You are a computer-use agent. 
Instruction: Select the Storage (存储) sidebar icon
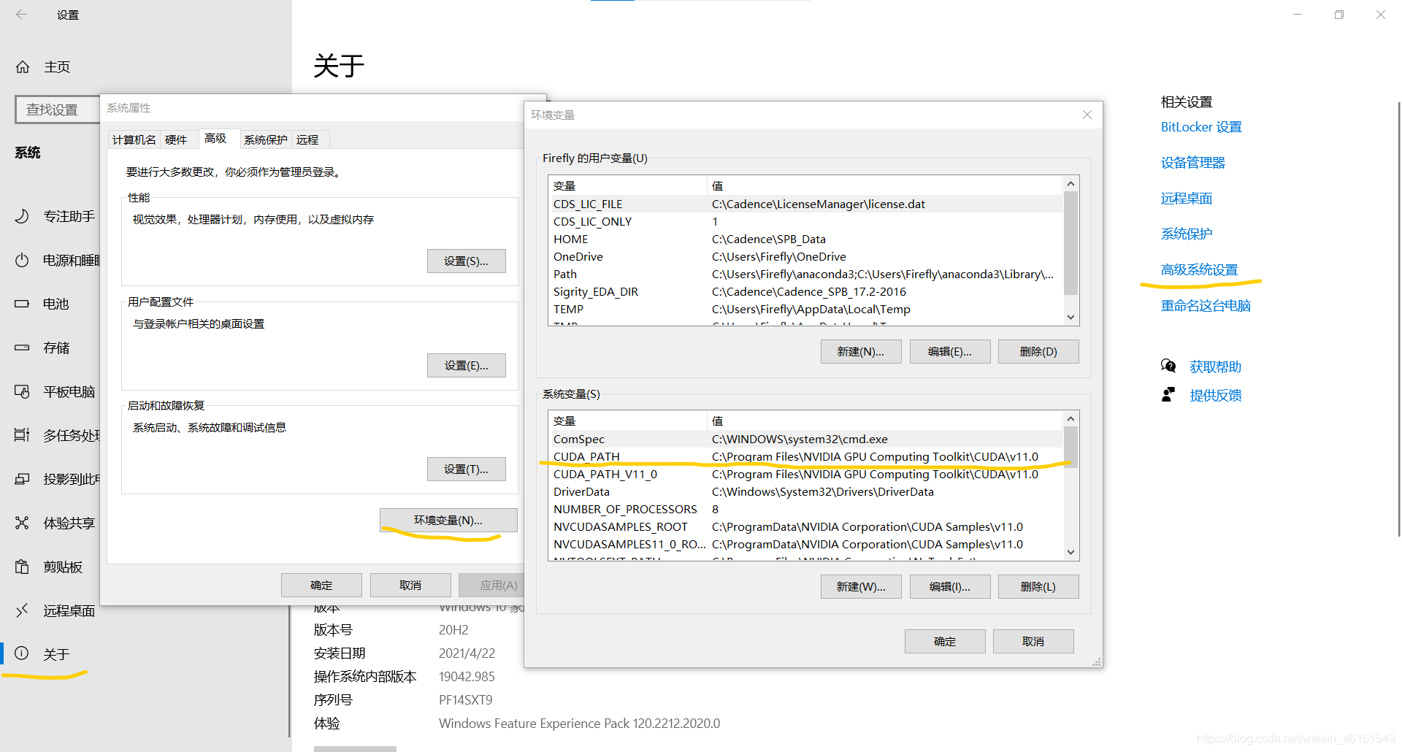pos(22,348)
